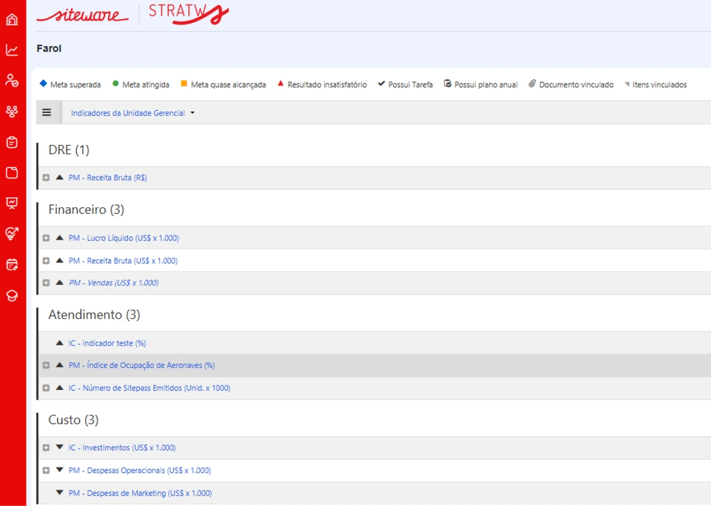Expand the Índice de Ocupação de Aeronaves row
The height and width of the screenshot is (506, 711).
point(46,366)
